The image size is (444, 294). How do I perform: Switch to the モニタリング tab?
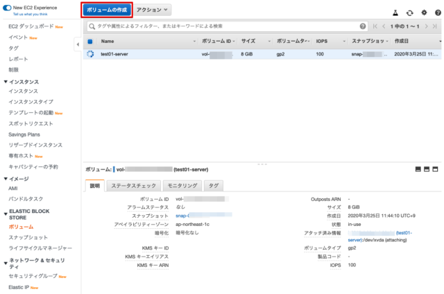pyautogui.click(x=182, y=186)
